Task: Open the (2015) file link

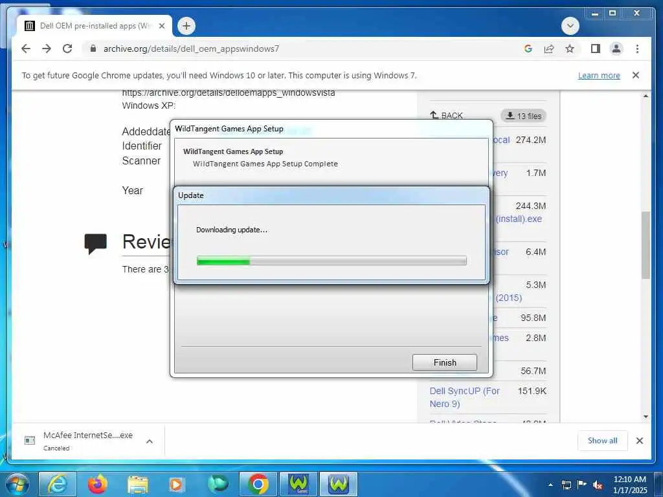Action: (x=509, y=298)
